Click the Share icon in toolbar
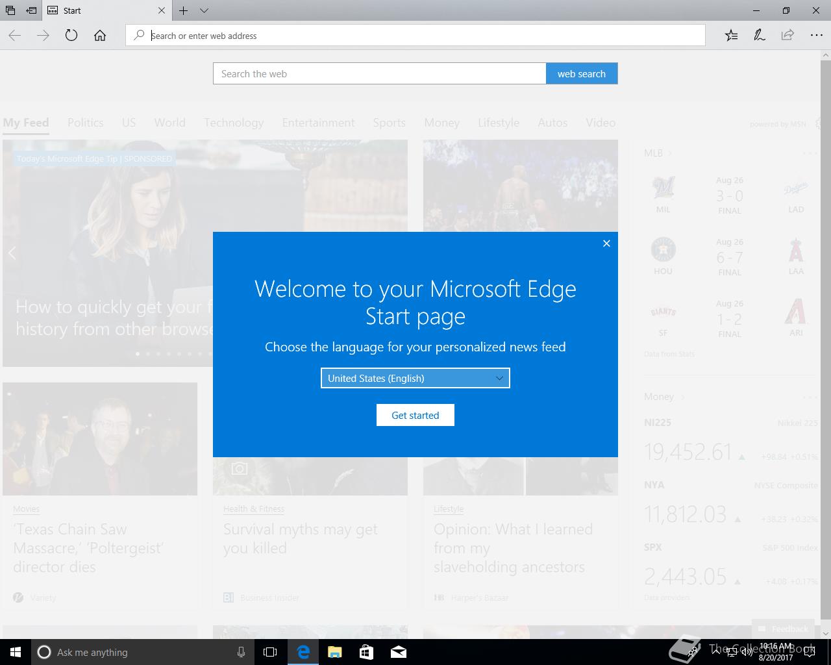This screenshot has width=831, height=665. tap(788, 36)
